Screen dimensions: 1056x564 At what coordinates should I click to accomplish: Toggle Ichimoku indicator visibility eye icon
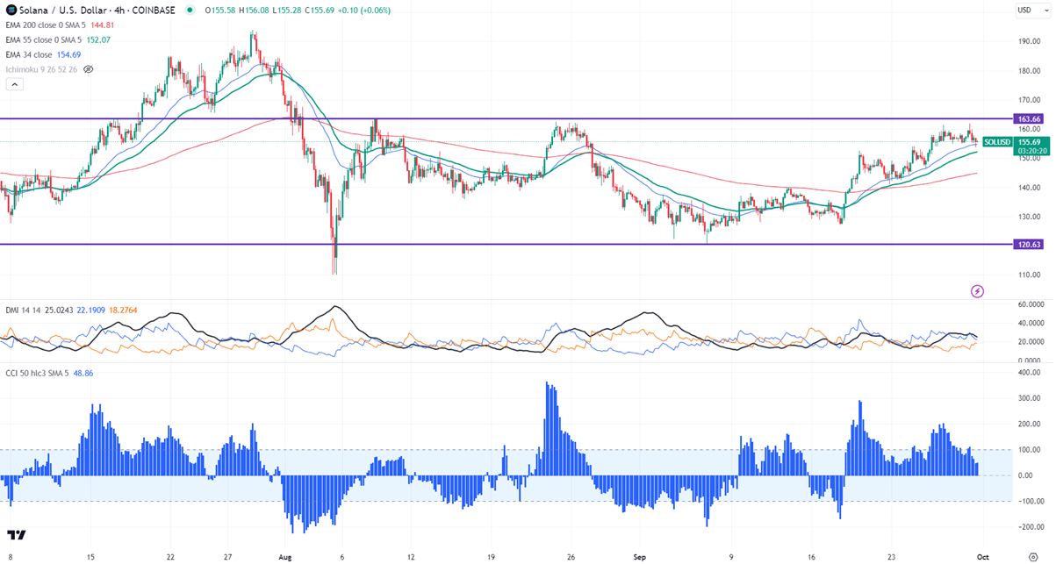point(88,68)
